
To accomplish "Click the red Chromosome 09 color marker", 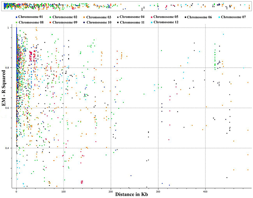I will tap(51, 23).
